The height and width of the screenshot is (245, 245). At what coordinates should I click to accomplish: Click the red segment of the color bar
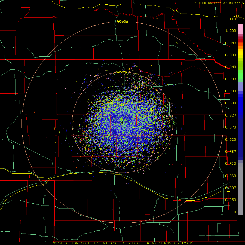[x=240, y=41]
